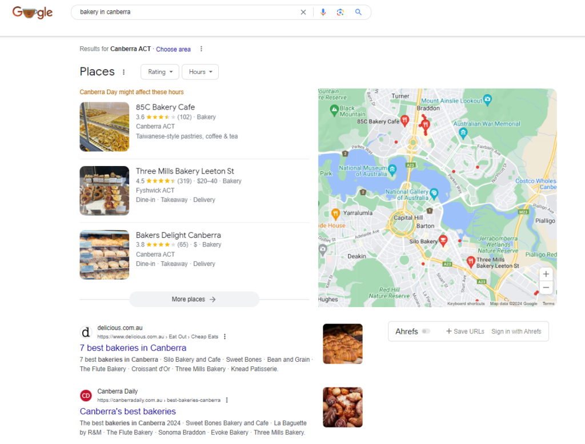Zoom out on the map
The width and height of the screenshot is (585, 444).
546,288
